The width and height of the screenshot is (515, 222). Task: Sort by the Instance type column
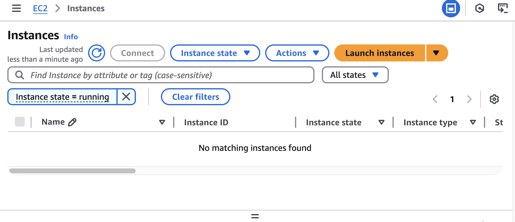(x=473, y=122)
